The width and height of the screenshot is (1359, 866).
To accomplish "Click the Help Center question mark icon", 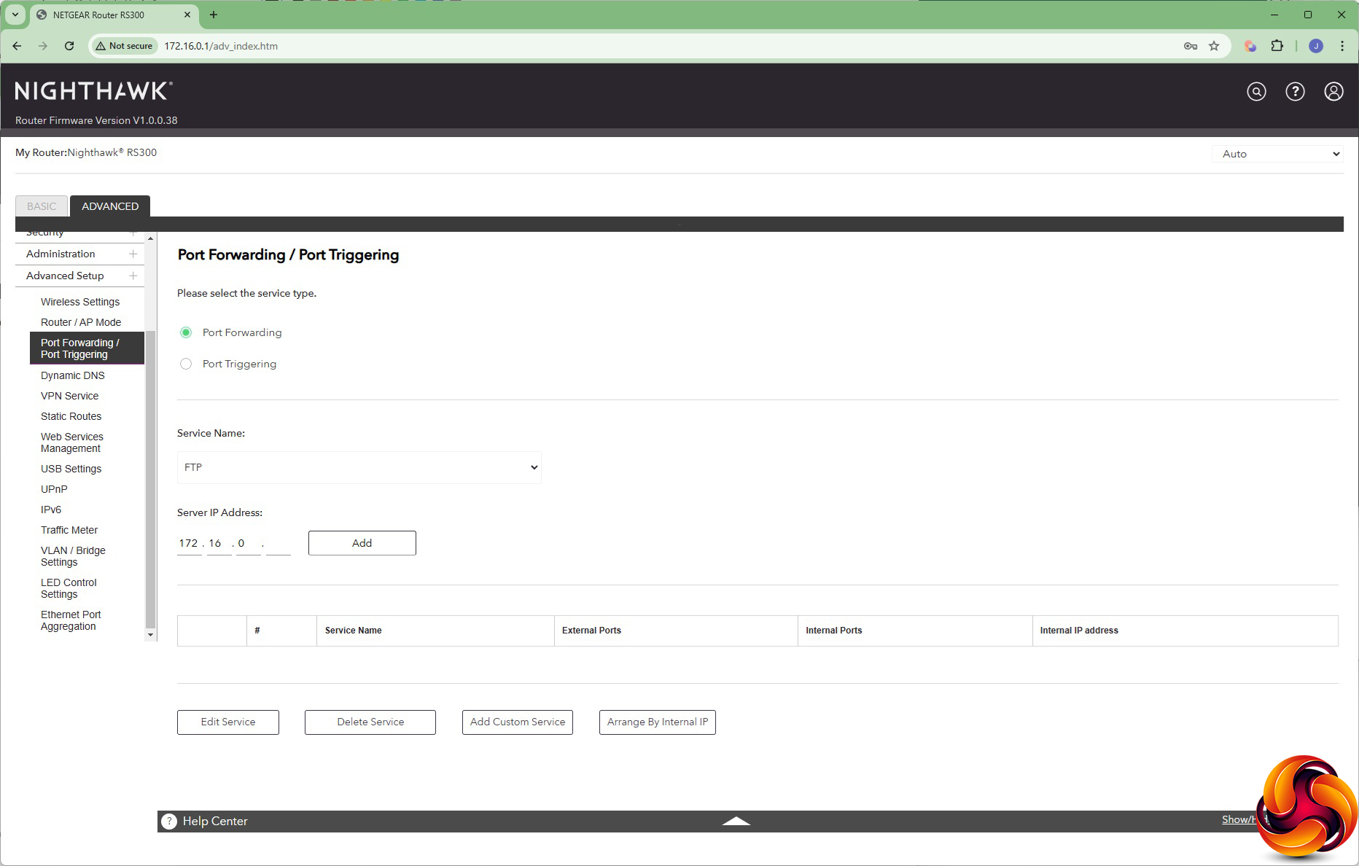I will [x=169, y=822].
